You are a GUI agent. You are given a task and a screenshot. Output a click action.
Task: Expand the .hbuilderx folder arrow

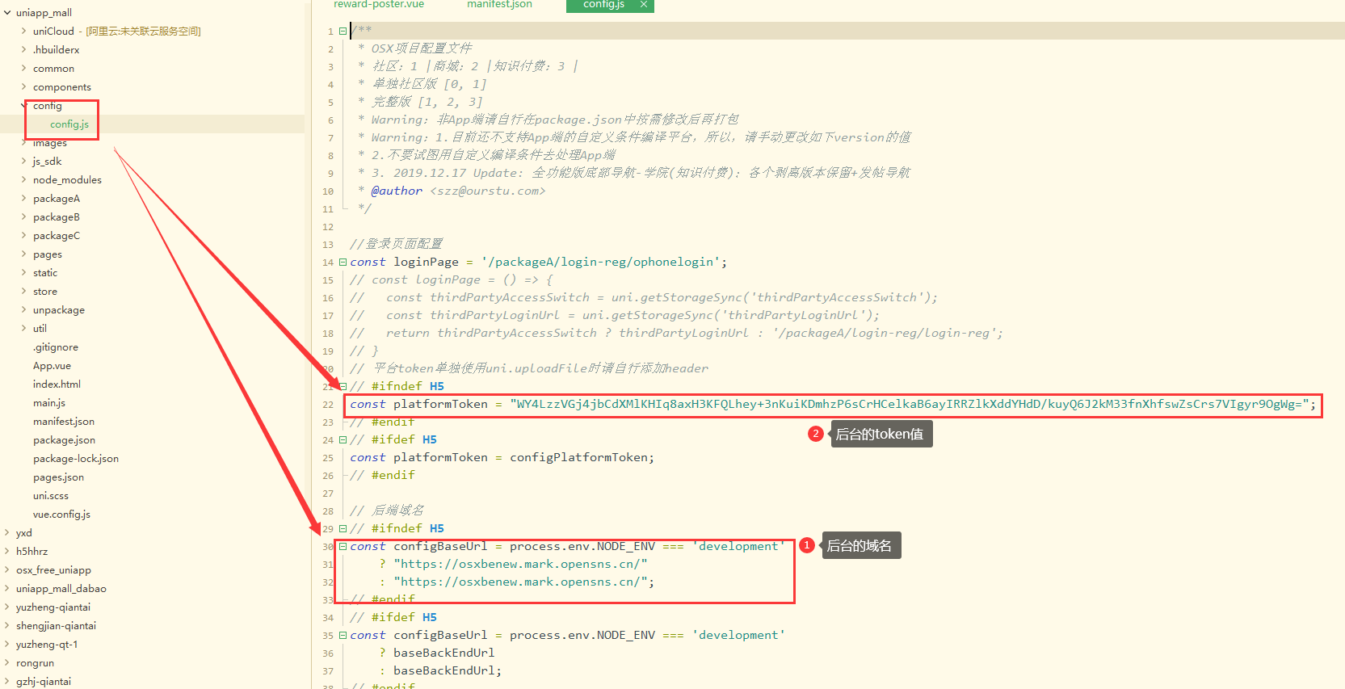(x=23, y=50)
